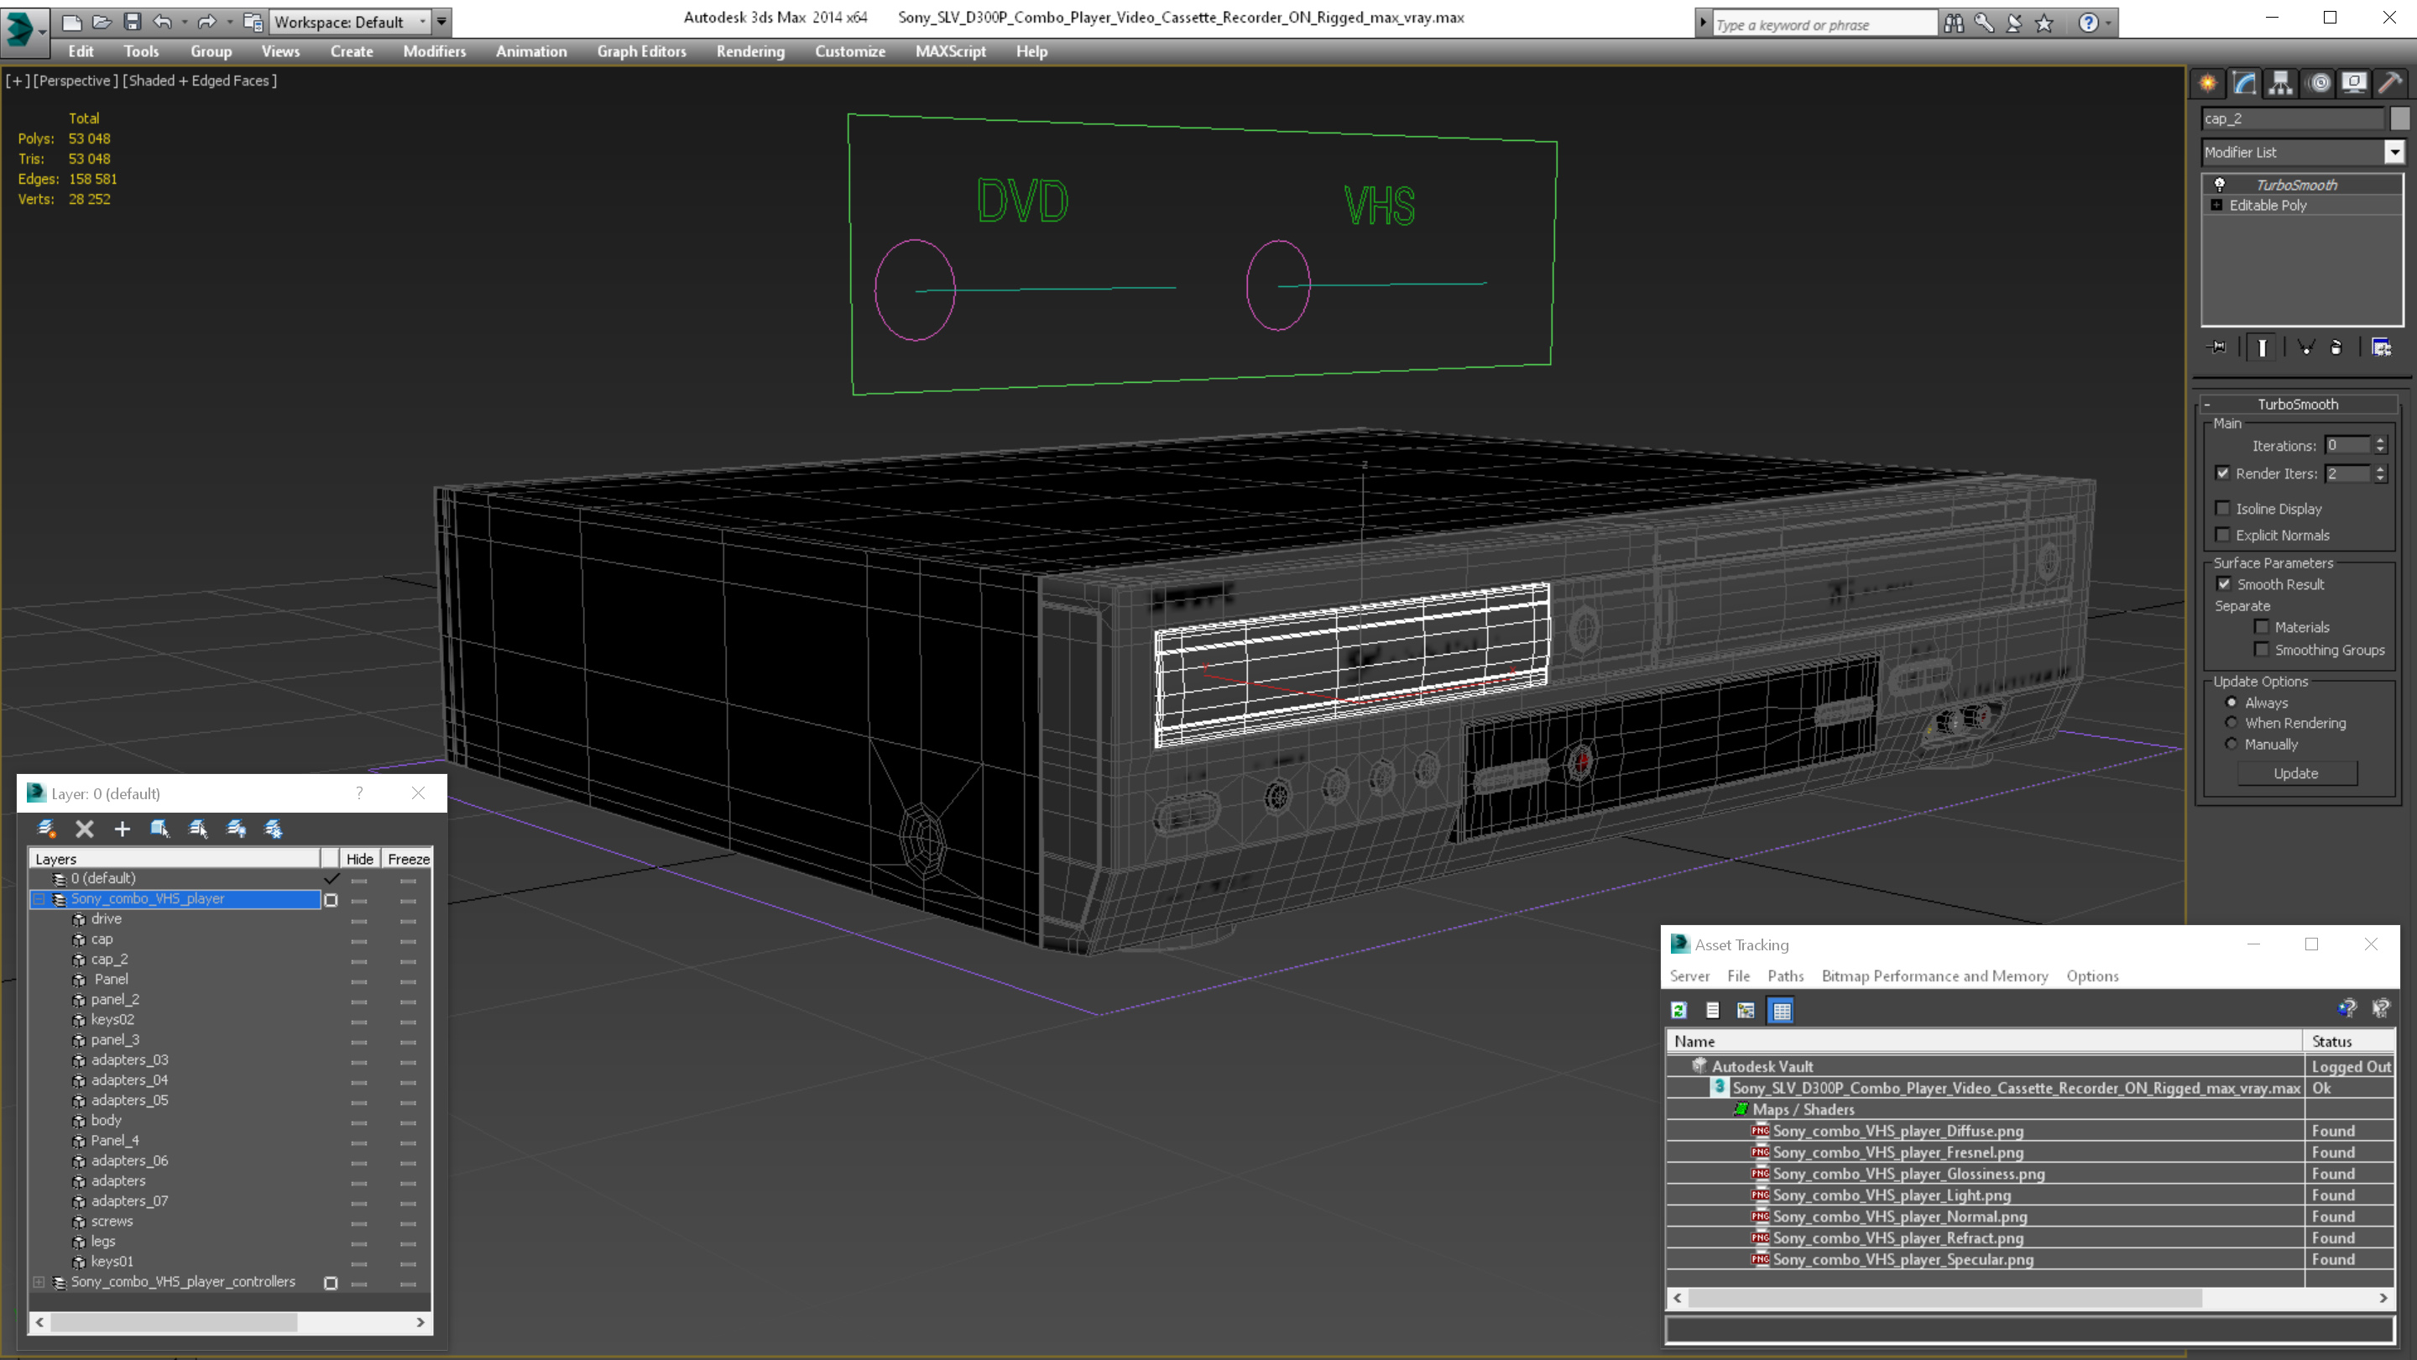
Task: Click the object color swatch beside cap_2
Action: (2400, 118)
